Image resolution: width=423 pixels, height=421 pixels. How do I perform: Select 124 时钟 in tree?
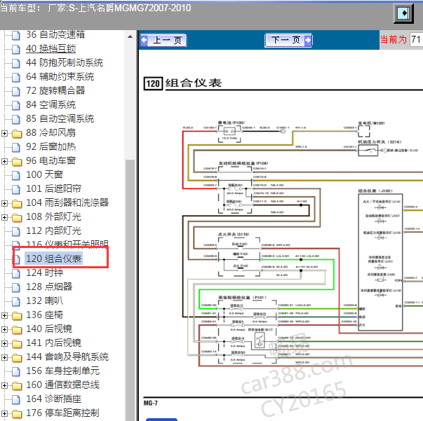pos(44,272)
